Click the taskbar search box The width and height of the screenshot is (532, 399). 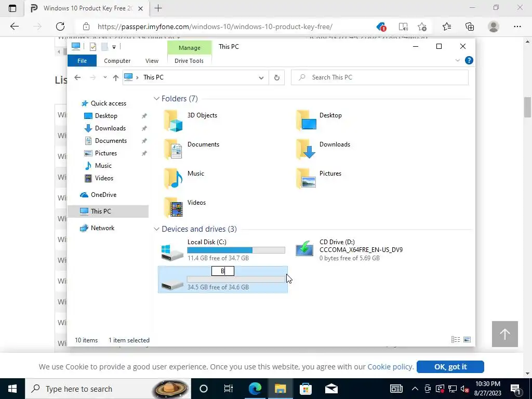click(108, 389)
